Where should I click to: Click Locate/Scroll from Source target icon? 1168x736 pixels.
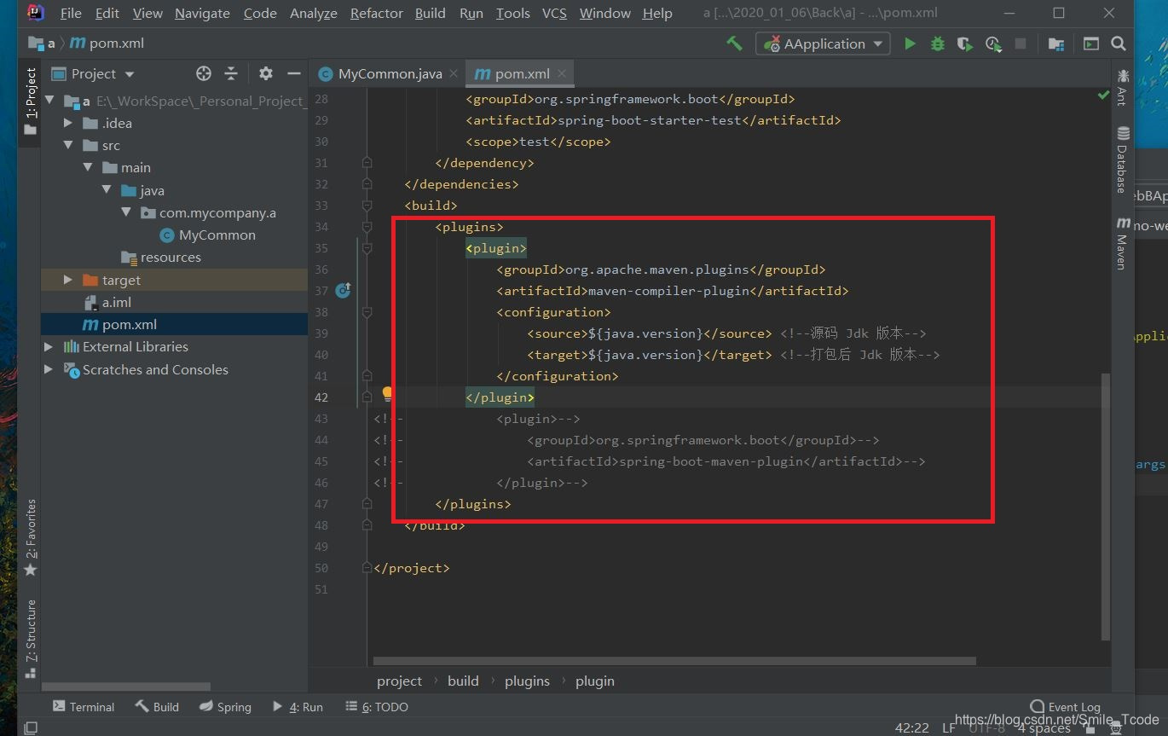pos(203,73)
